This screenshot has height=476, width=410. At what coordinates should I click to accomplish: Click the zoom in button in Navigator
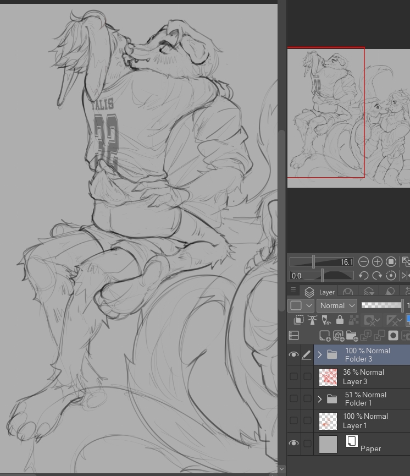[x=378, y=262]
